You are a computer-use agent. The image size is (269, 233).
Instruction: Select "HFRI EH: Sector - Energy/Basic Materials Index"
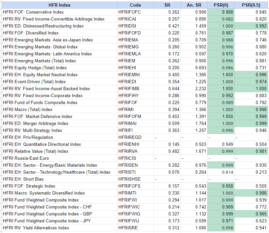pyautogui.click(x=59, y=165)
